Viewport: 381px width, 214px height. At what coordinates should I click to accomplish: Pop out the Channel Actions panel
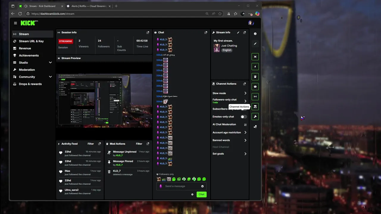[244, 84]
